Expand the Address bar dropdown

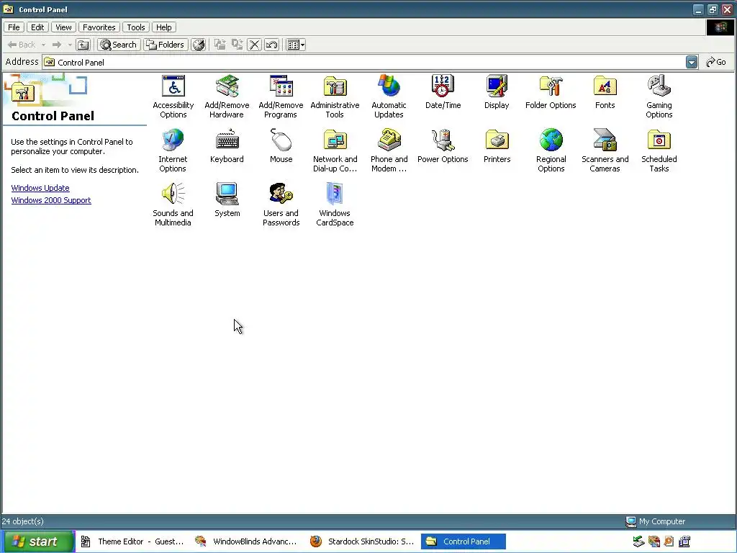(x=692, y=62)
